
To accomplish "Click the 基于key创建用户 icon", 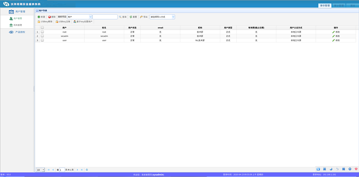I will (74, 21).
